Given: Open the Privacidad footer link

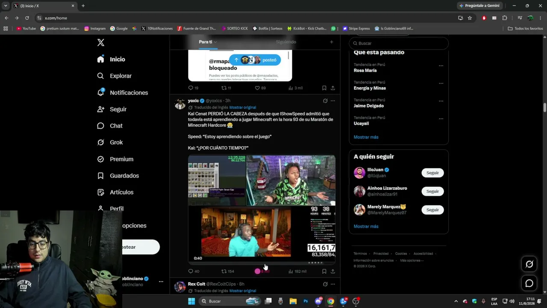Looking at the screenshot, I should coord(381,254).
